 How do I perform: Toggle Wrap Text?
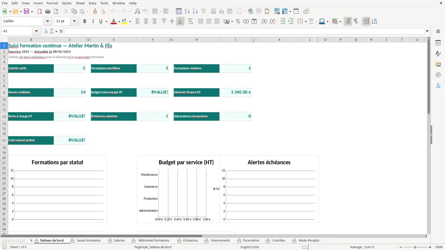pyautogui.click(x=190, y=21)
